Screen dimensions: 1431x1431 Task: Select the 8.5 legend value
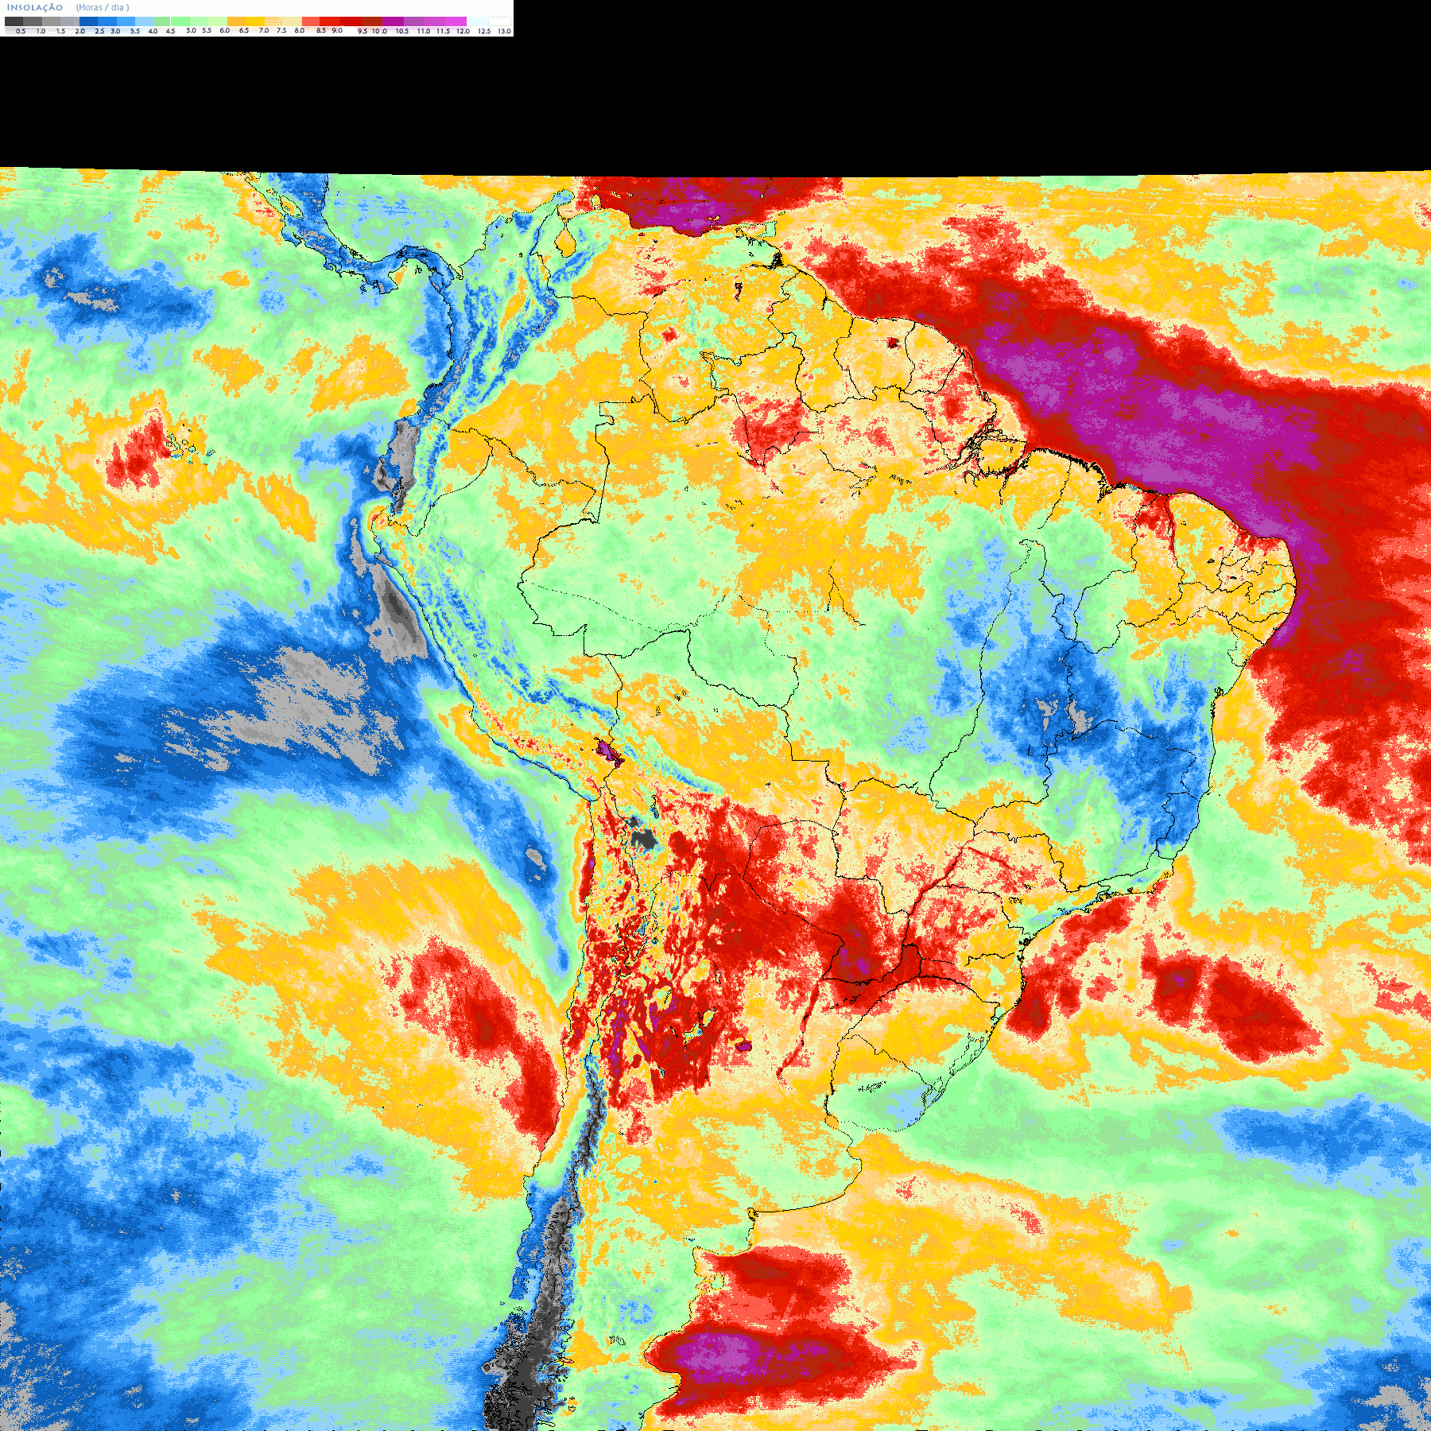tap(321, 30)
